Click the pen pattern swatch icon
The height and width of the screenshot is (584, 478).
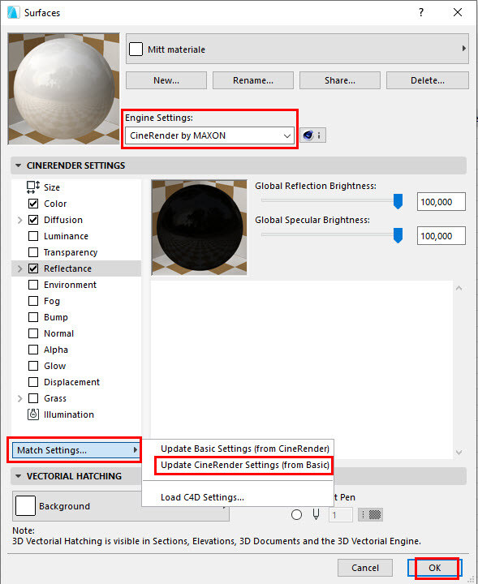pyautogui.click(x=370, y=515)
